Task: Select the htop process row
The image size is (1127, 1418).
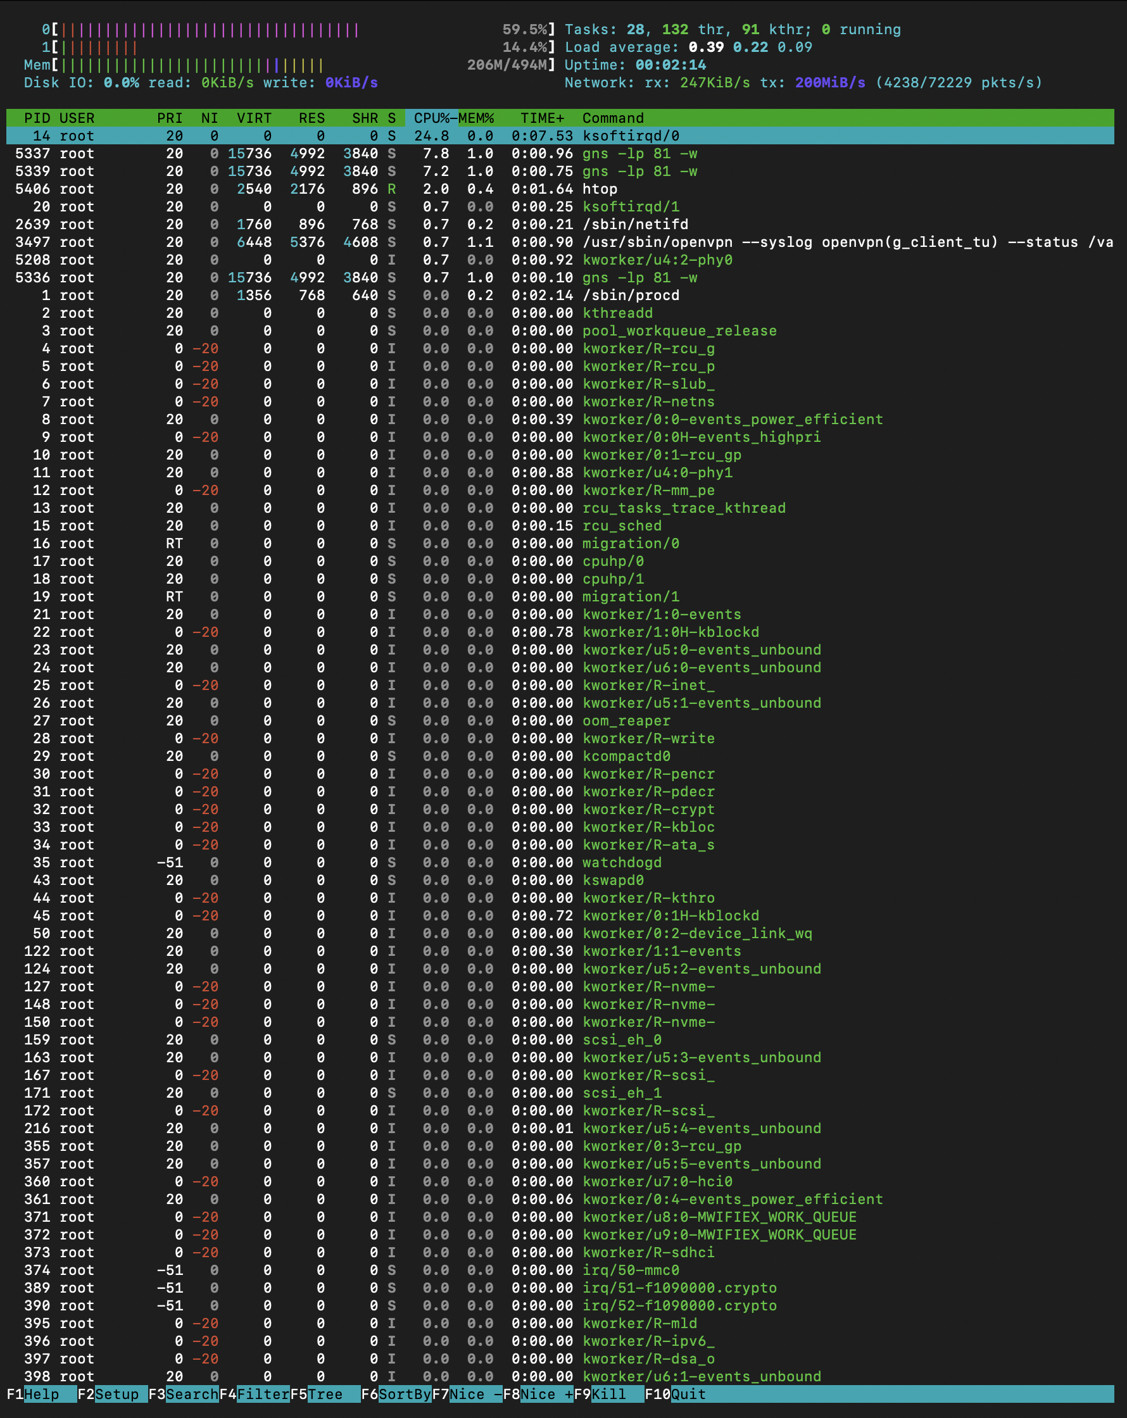Action: (559, 189)
